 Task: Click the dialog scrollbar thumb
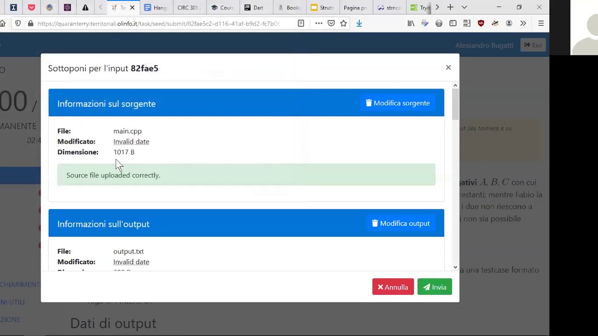tap(455, 104)
